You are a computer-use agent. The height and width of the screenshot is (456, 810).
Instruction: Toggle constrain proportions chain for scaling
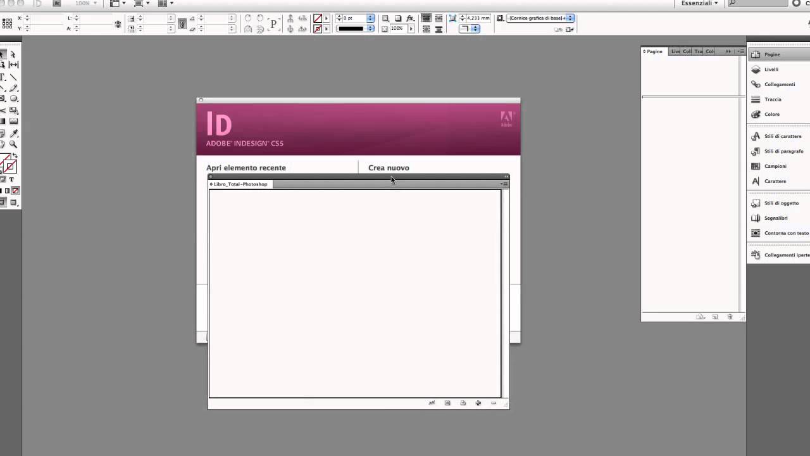182,24
